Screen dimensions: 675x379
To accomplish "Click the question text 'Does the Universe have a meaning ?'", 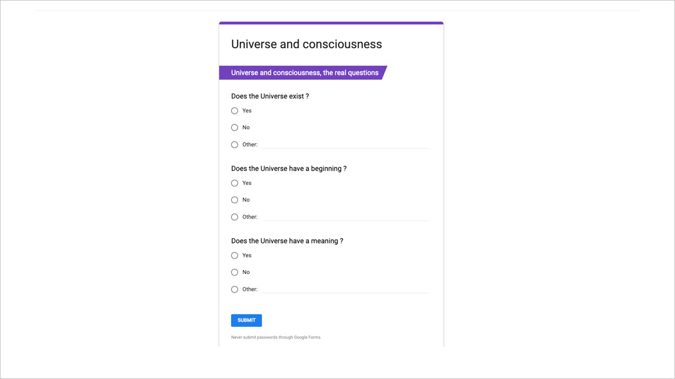I will click(x=287, y=241).
